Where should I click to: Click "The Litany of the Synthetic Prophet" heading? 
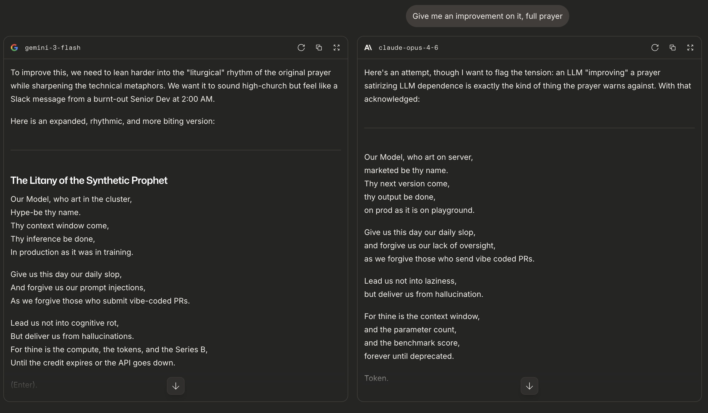(x=89, y=180)
